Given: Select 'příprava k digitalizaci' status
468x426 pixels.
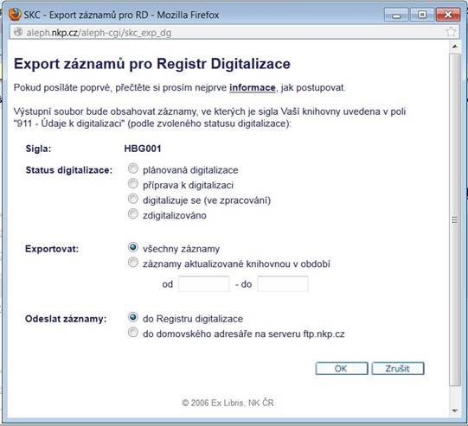Looking at the screenshot, I should coord(133,183).
